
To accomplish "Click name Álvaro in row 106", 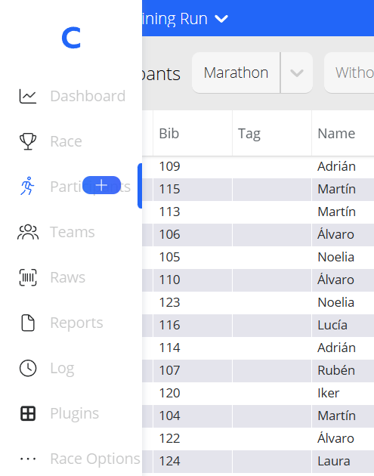I will (x=335, y=234).
